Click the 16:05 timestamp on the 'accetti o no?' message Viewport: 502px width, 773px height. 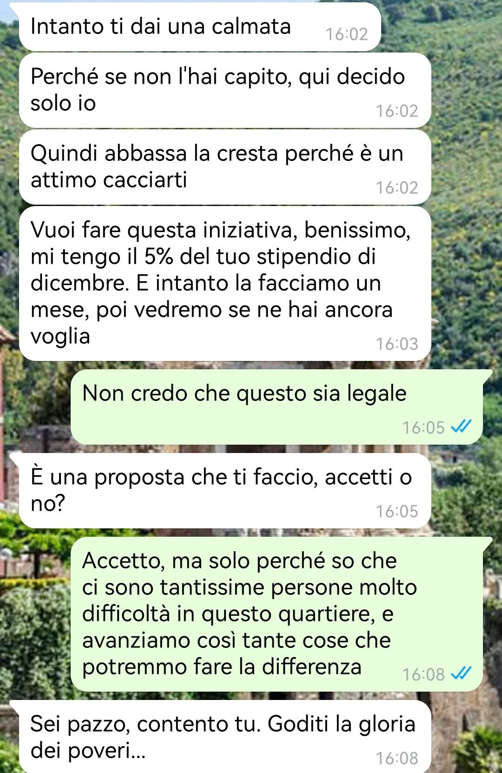(397, 511)
